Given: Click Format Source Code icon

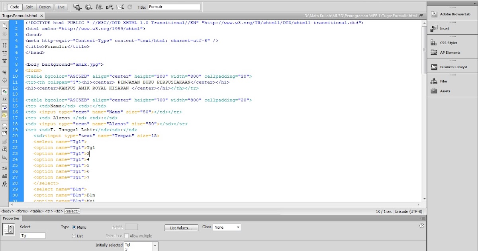Looking at the screenshot, I should point(5,184).
